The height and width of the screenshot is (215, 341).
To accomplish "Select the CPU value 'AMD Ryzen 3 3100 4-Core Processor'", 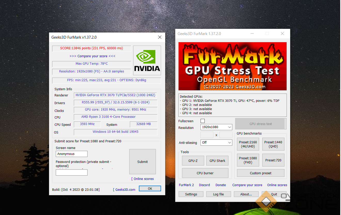I will point(115,117).
